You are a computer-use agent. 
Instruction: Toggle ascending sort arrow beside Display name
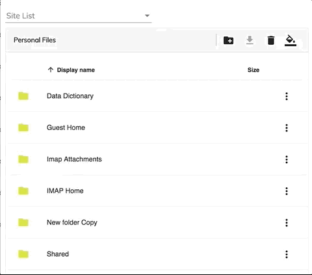(51, 70)
